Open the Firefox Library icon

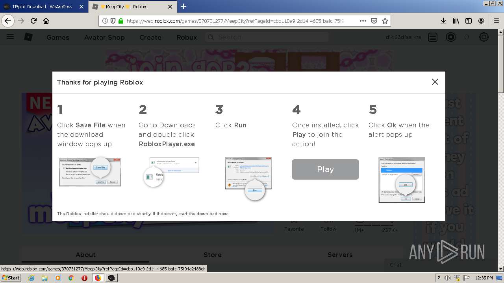coord(456,21)
